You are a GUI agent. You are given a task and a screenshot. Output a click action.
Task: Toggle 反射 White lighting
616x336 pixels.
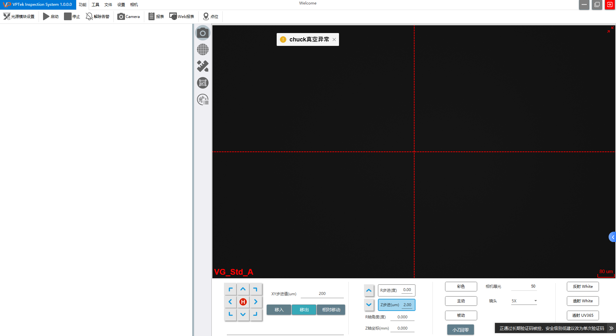(x=583, y=286)
